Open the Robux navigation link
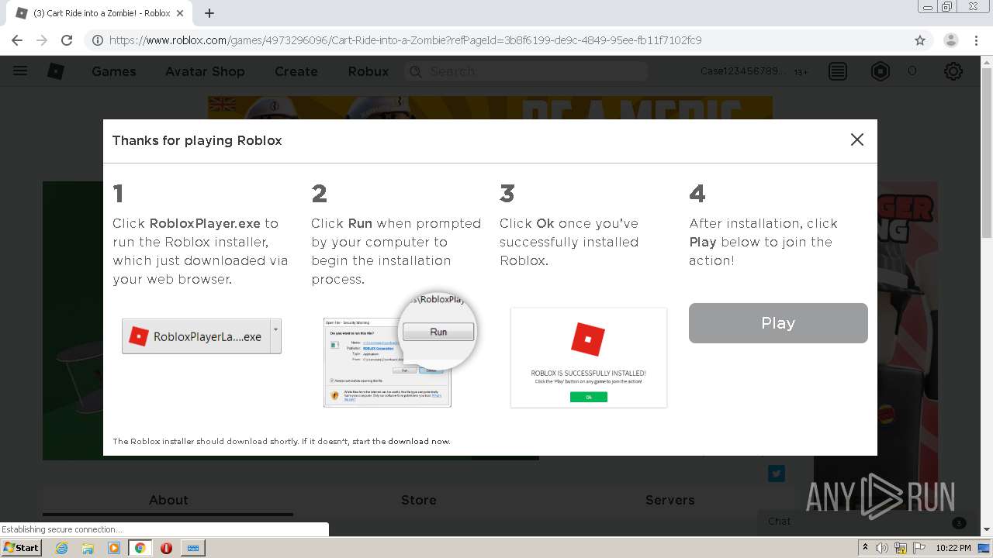 point(368,71)
